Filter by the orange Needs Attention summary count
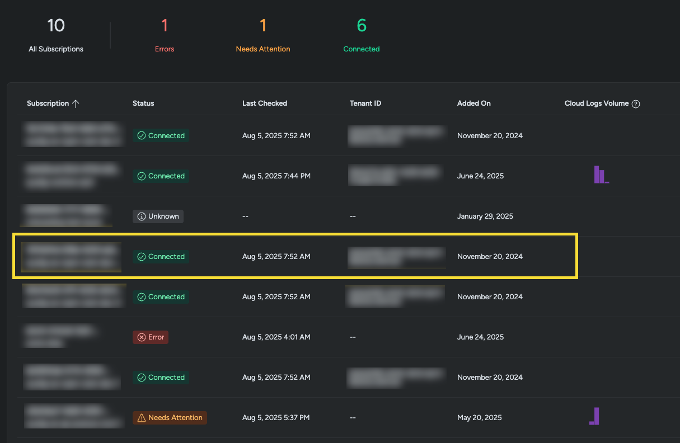 point(263,35)
